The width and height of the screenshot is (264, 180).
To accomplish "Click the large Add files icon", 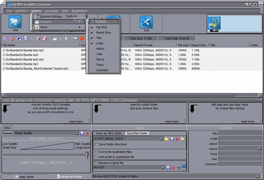I will (x=15, y=22).
